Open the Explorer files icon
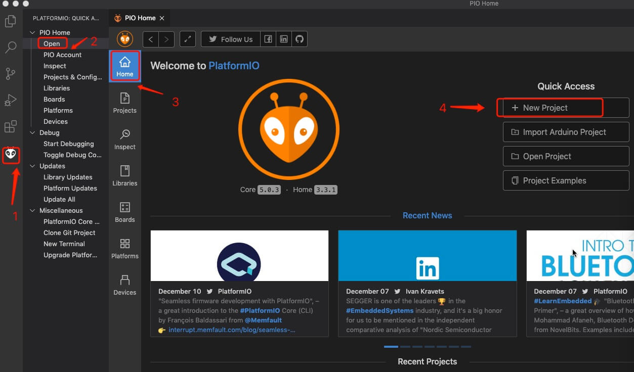The width and height of the screenshot is (634, 372). click(x=10, y=22)
